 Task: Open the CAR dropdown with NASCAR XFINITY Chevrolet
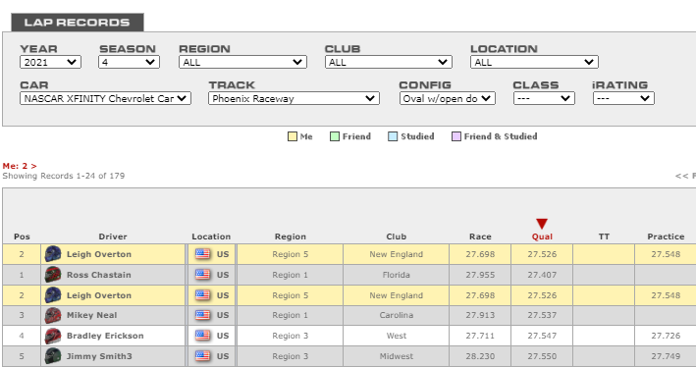pyautogui.click(x=105, y=98)
